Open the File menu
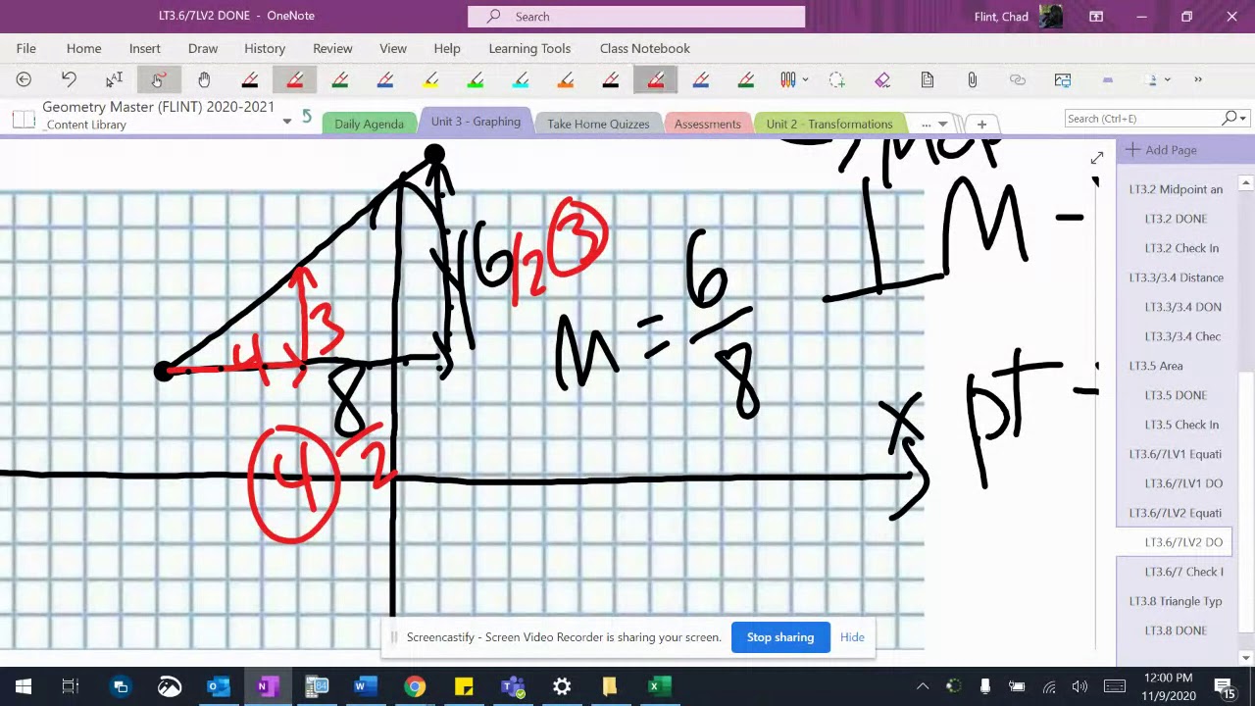 click(26, 48)
